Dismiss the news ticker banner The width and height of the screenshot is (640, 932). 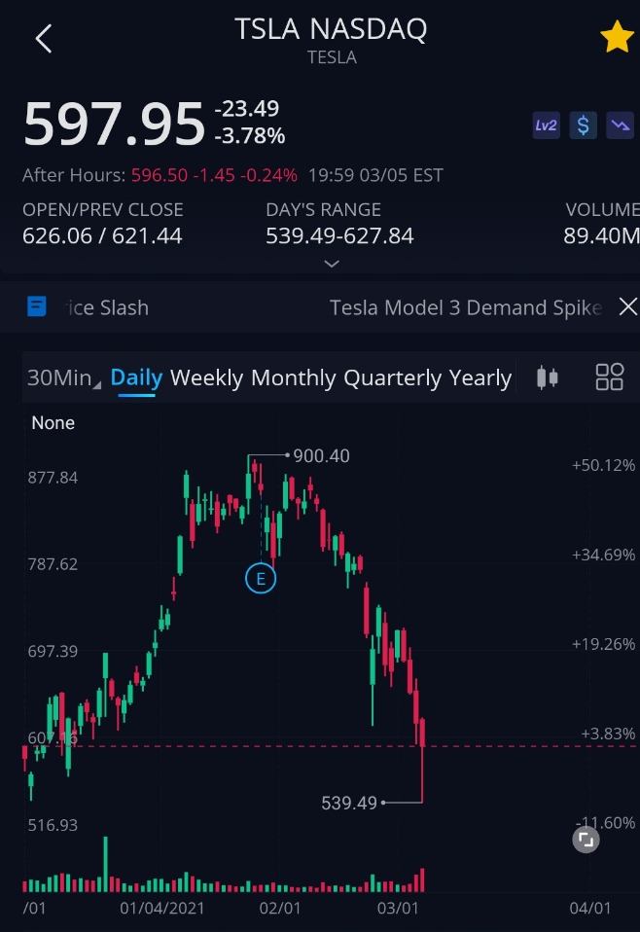click(627, 306)
